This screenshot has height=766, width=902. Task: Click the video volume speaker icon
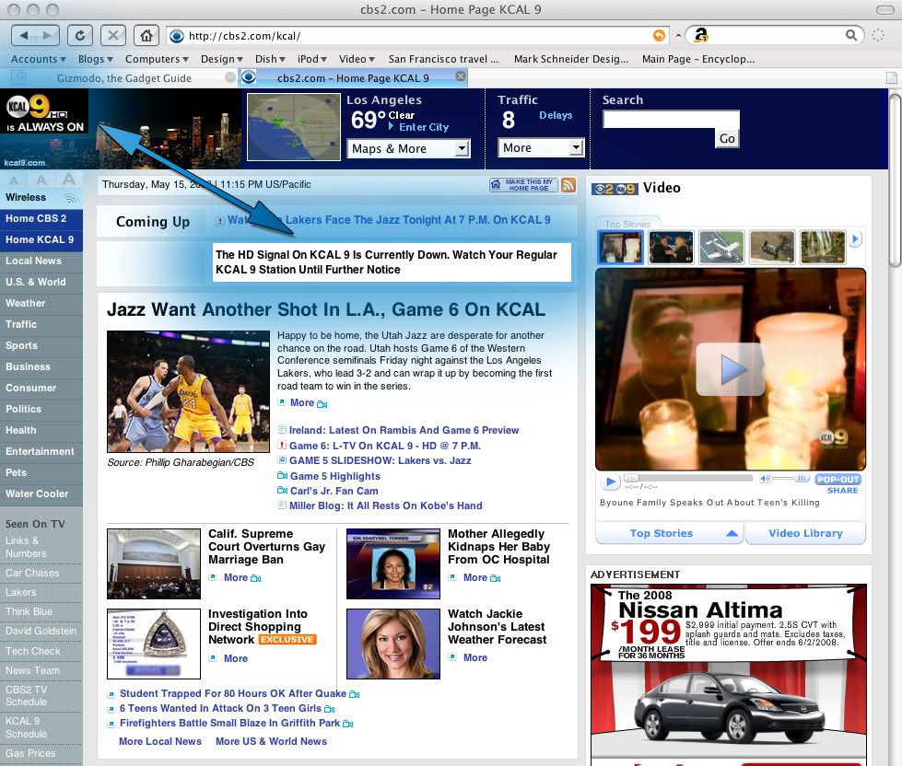[765, 478]
